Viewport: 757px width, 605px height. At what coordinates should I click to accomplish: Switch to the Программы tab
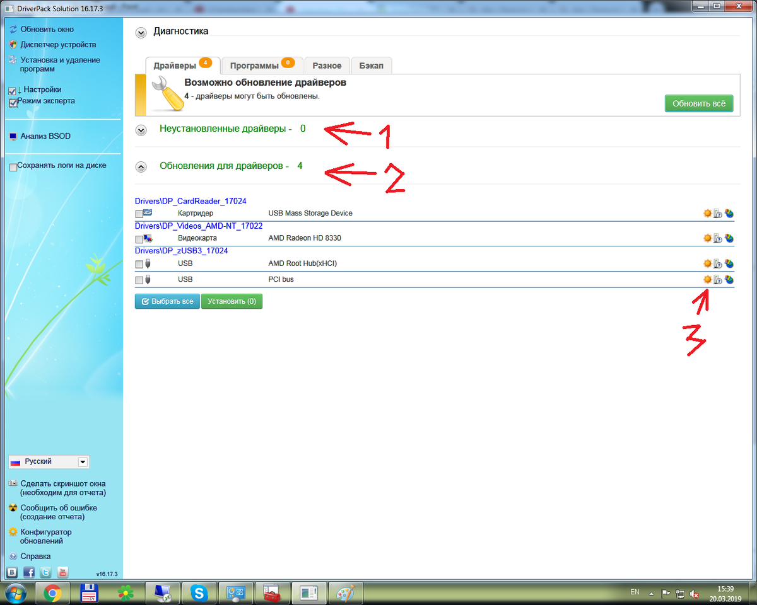262,65
